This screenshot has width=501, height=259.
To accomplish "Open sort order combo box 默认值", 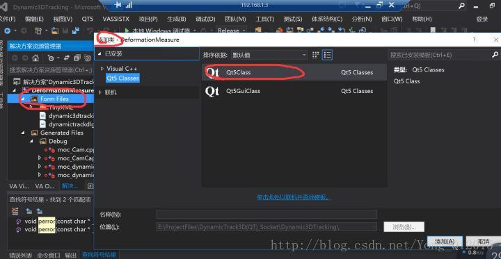I will (x=269, y=55).
